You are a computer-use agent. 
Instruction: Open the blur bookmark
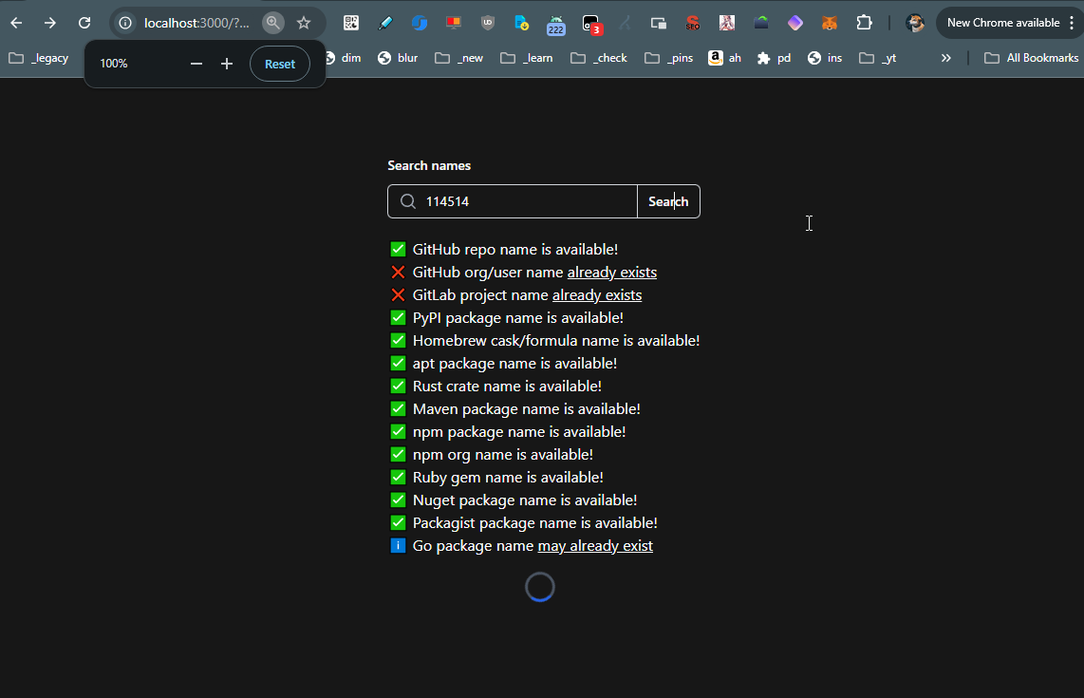399,58
